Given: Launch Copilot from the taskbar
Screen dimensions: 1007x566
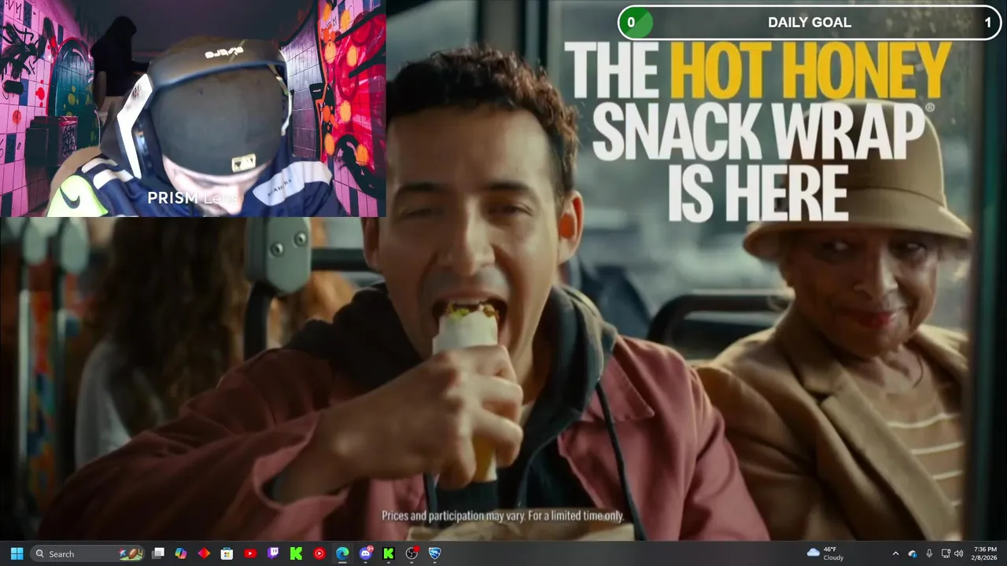Looking at the screenshot, I should pyautogui.click(x=181, y=553).
